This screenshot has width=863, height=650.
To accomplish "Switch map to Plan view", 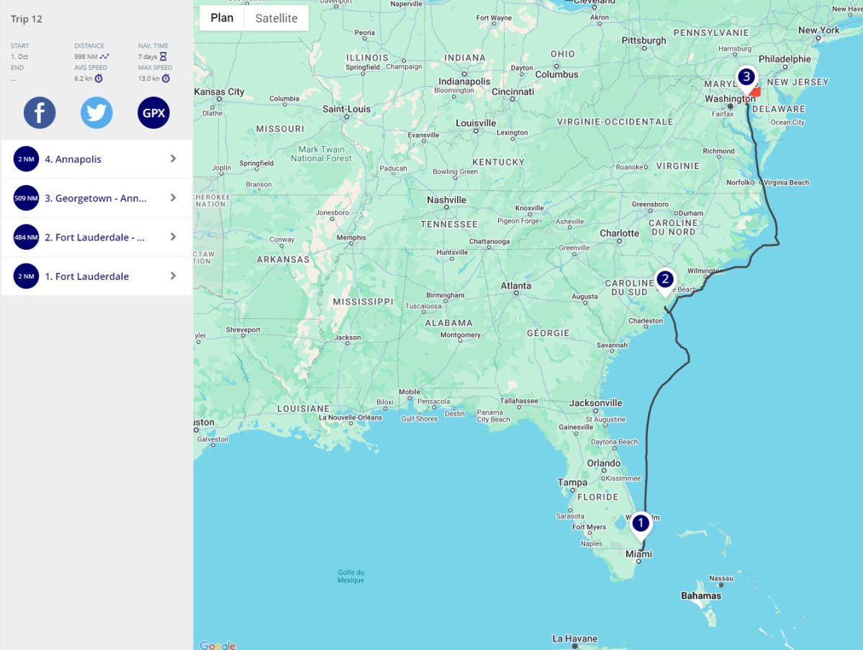I will click(222, 18).
